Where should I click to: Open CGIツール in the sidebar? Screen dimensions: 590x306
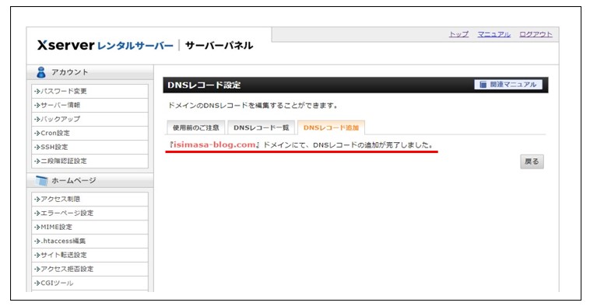click(x=90, y=283)
